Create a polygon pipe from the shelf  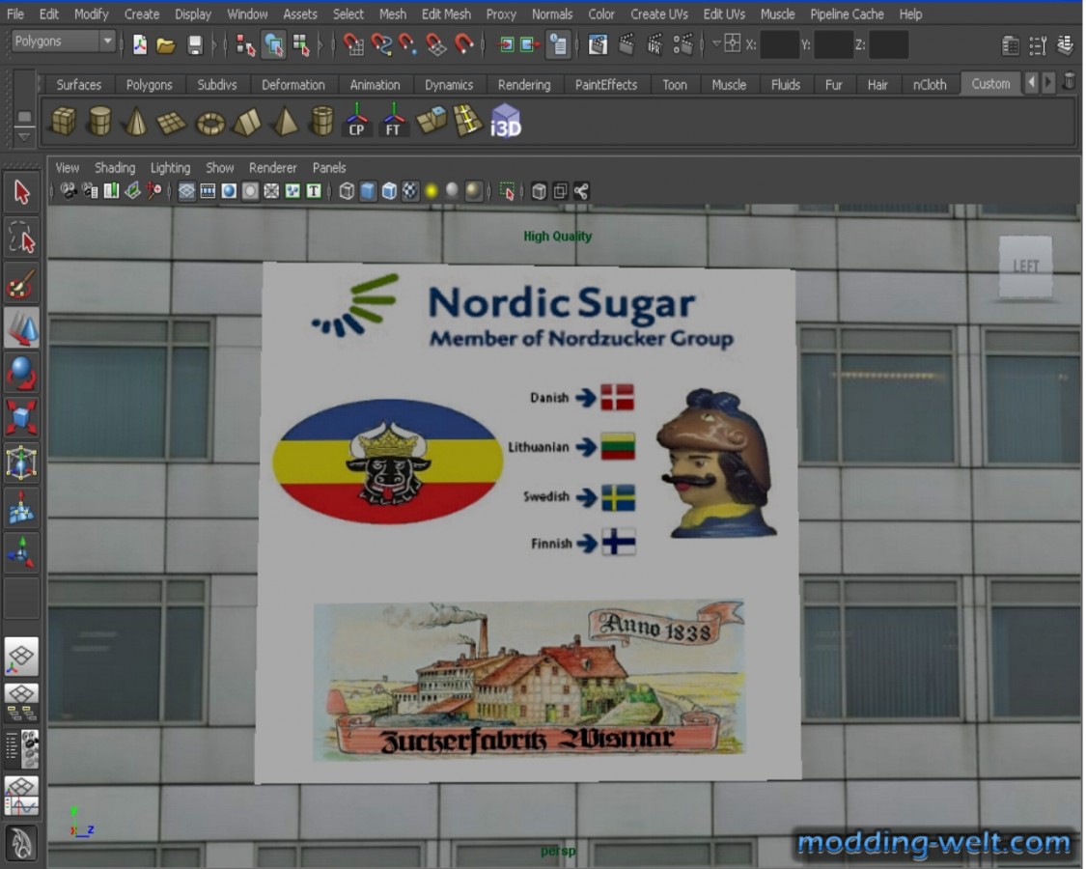(322, 122)
